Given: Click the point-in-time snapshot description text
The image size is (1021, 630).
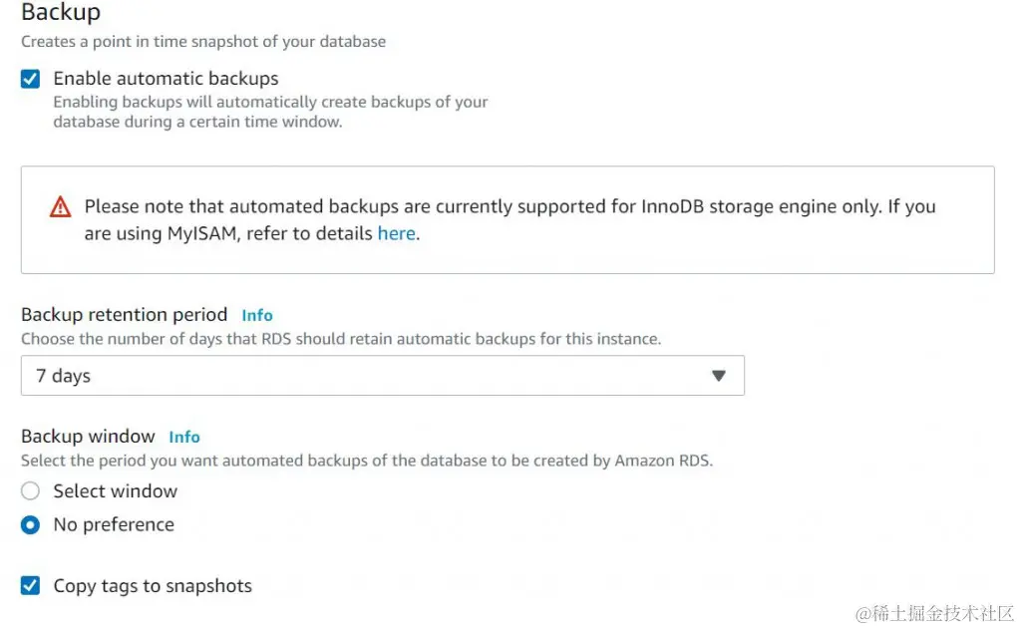Looking at the screenshot, I should coord(203,42).
